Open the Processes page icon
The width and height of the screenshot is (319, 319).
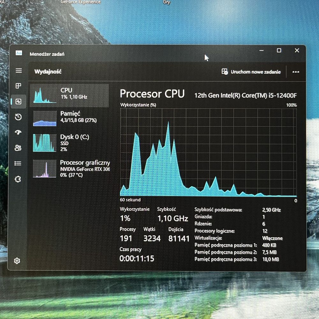pyautogui.click(x=18, y=86)
